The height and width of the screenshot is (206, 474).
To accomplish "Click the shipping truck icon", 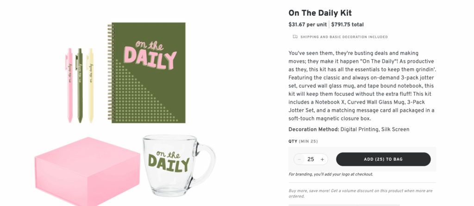I will pyautogui.click(x=295, y=37).
